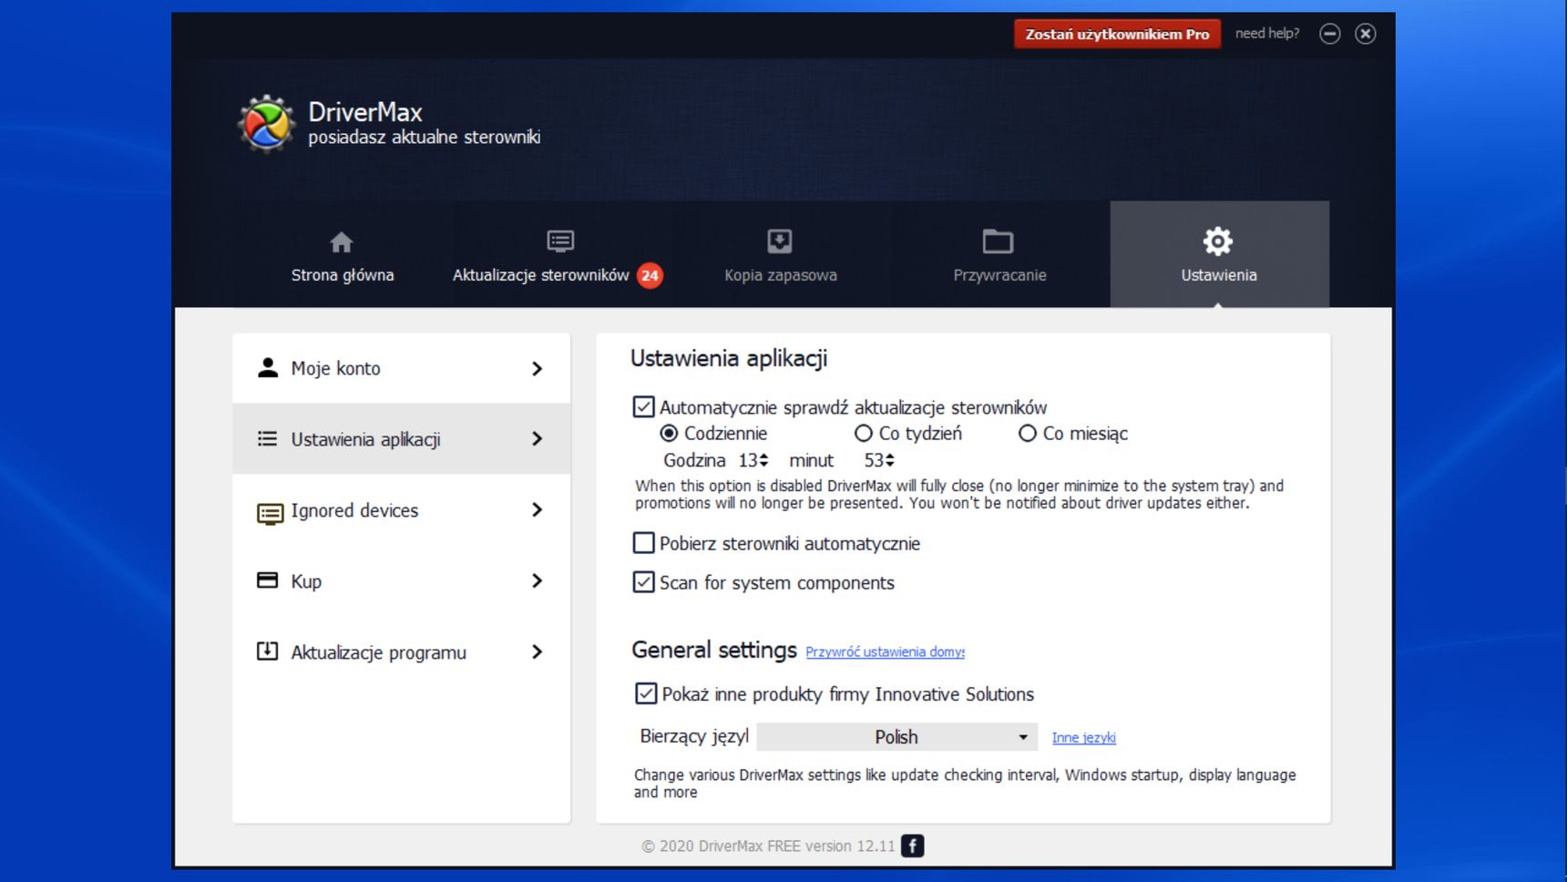Click the Ustawienia aplikacji heading

coord(729,359)
